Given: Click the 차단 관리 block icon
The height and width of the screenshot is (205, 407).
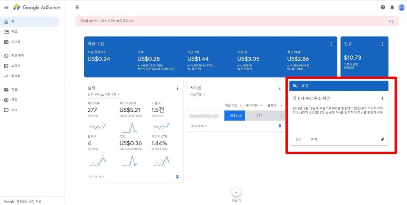Looking at the screenshot, I should pos(6,55).
